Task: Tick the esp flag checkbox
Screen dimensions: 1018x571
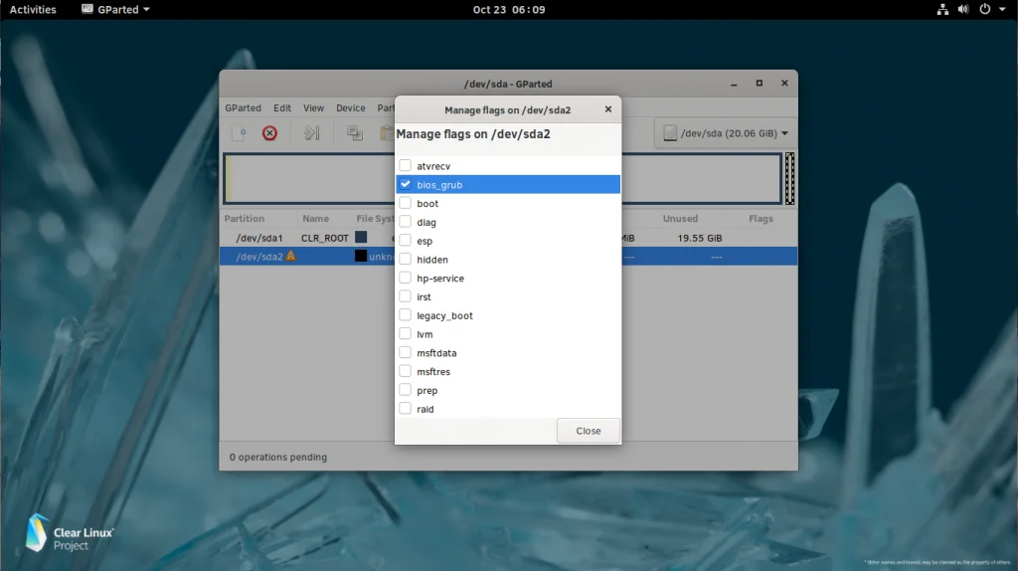Action: (x=405, y=241)
